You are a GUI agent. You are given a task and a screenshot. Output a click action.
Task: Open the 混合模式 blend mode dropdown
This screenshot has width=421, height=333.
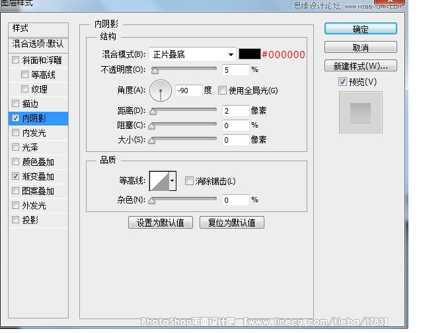click(192, 54)
